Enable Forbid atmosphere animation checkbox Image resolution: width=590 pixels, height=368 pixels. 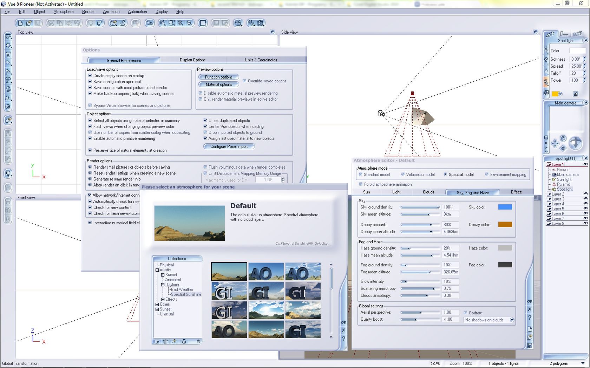[x=361, y=184]
